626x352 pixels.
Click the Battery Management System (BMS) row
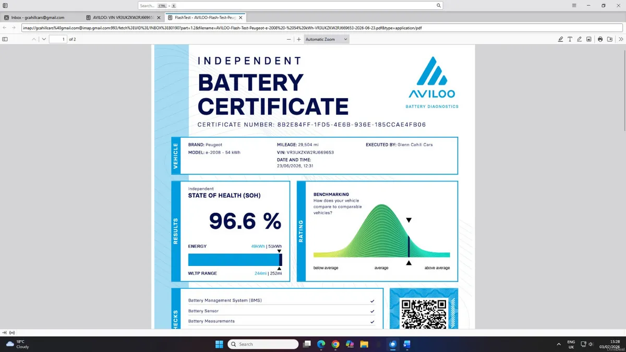[281, 301]
